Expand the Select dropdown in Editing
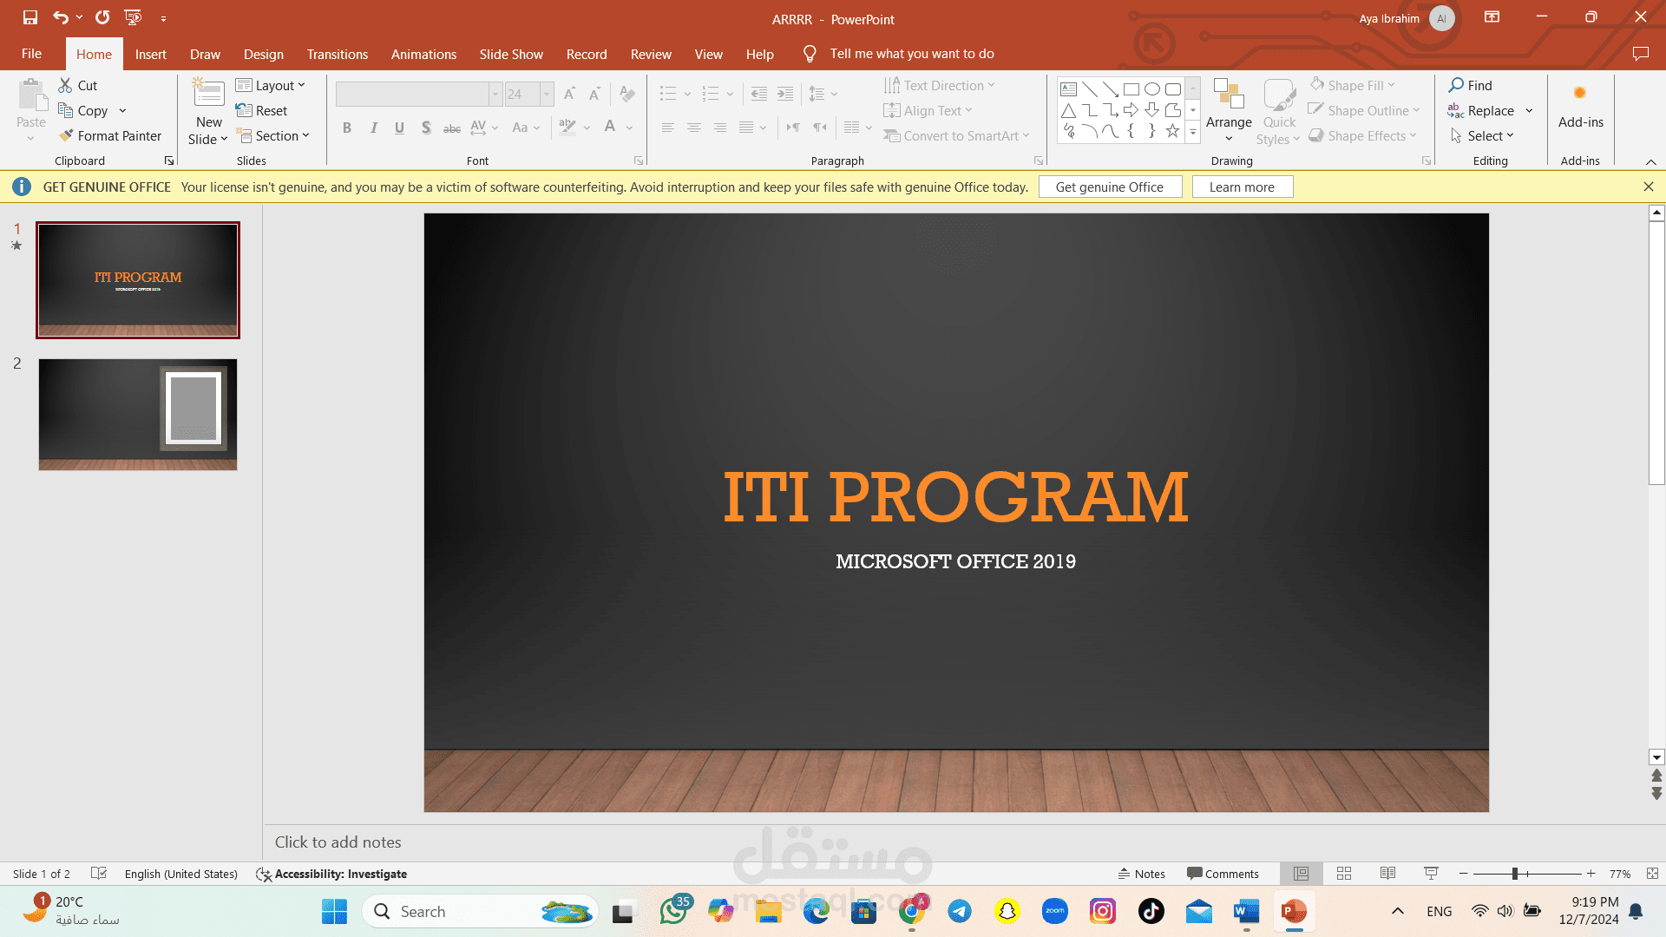Viewport: 1666px width, 937px height. 1482,135
